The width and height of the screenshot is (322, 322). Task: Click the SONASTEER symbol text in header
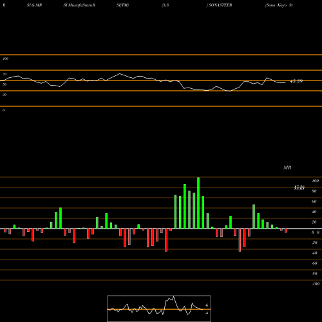(220, 5)
